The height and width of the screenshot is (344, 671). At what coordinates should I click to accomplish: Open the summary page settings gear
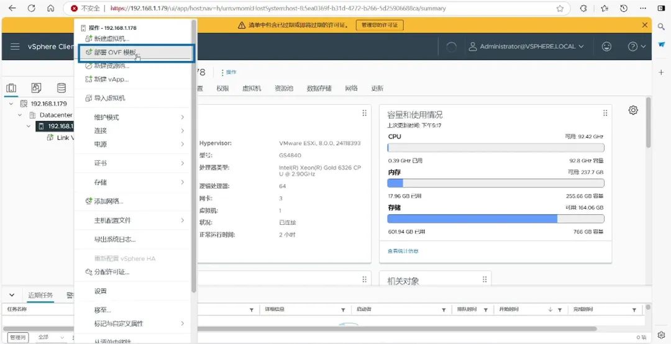[633, 110]
